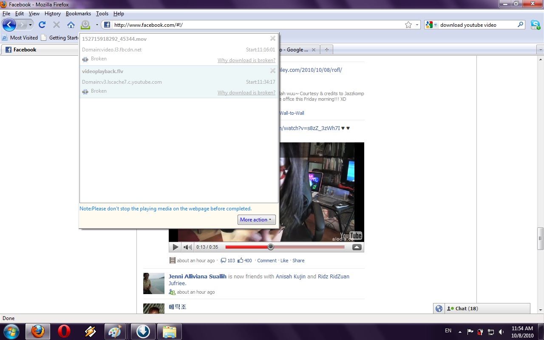Open the back/forward history dropdown arrow
Screen dimensions: 544x340
click(30, 25)
